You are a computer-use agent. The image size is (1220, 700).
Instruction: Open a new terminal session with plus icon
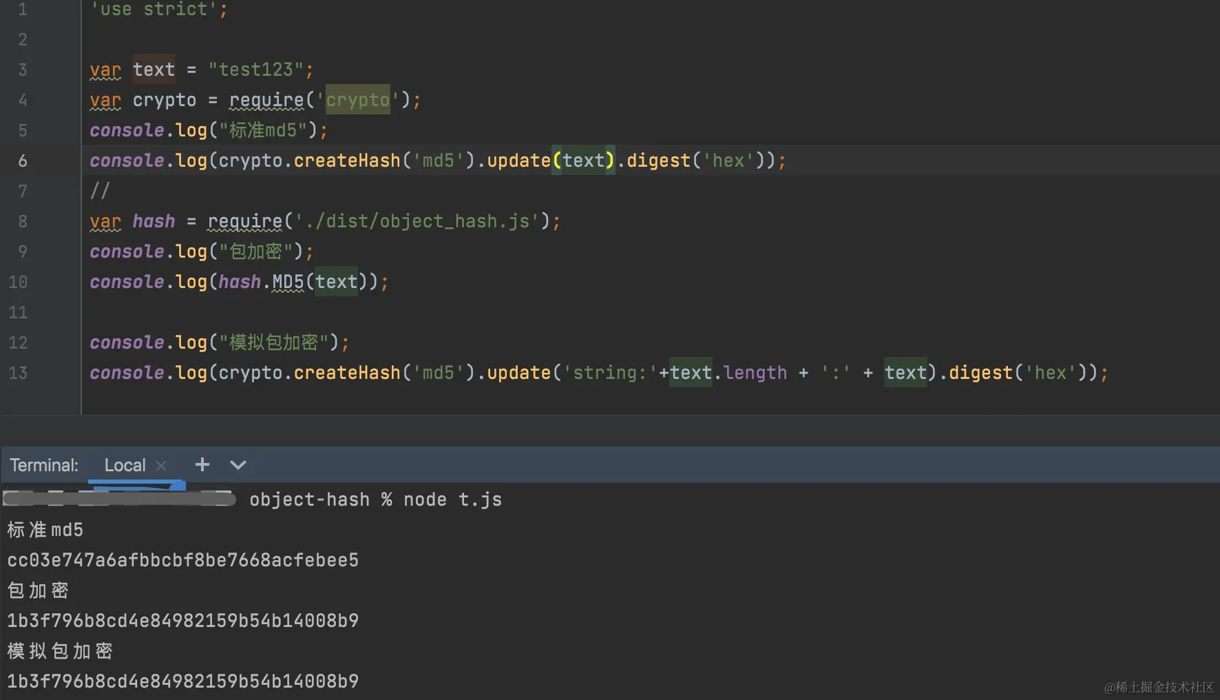coord(202,464)
